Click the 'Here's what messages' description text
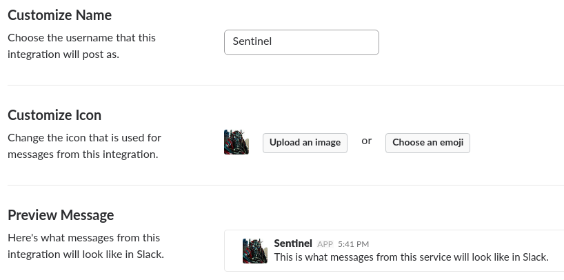 tap(85, 246)
